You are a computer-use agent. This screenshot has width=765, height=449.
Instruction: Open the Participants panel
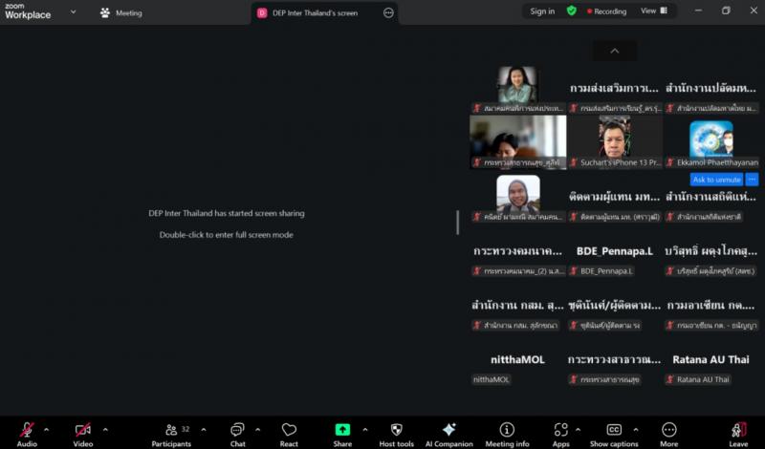[171, 434]
